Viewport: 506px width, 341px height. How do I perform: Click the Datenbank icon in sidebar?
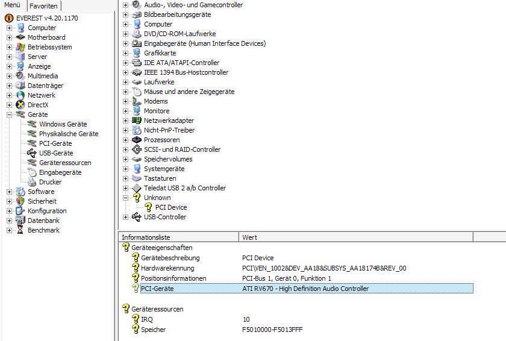pyautogui.click(x=20, y=221)
